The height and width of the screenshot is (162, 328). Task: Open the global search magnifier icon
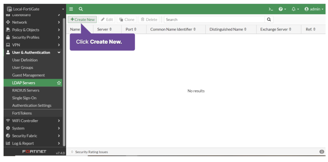(81, 9)
